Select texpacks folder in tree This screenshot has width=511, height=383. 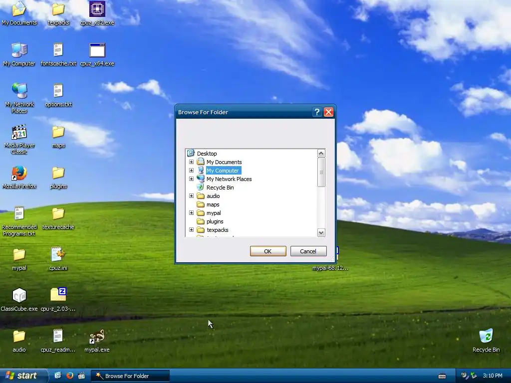click(x=218, y=230)
